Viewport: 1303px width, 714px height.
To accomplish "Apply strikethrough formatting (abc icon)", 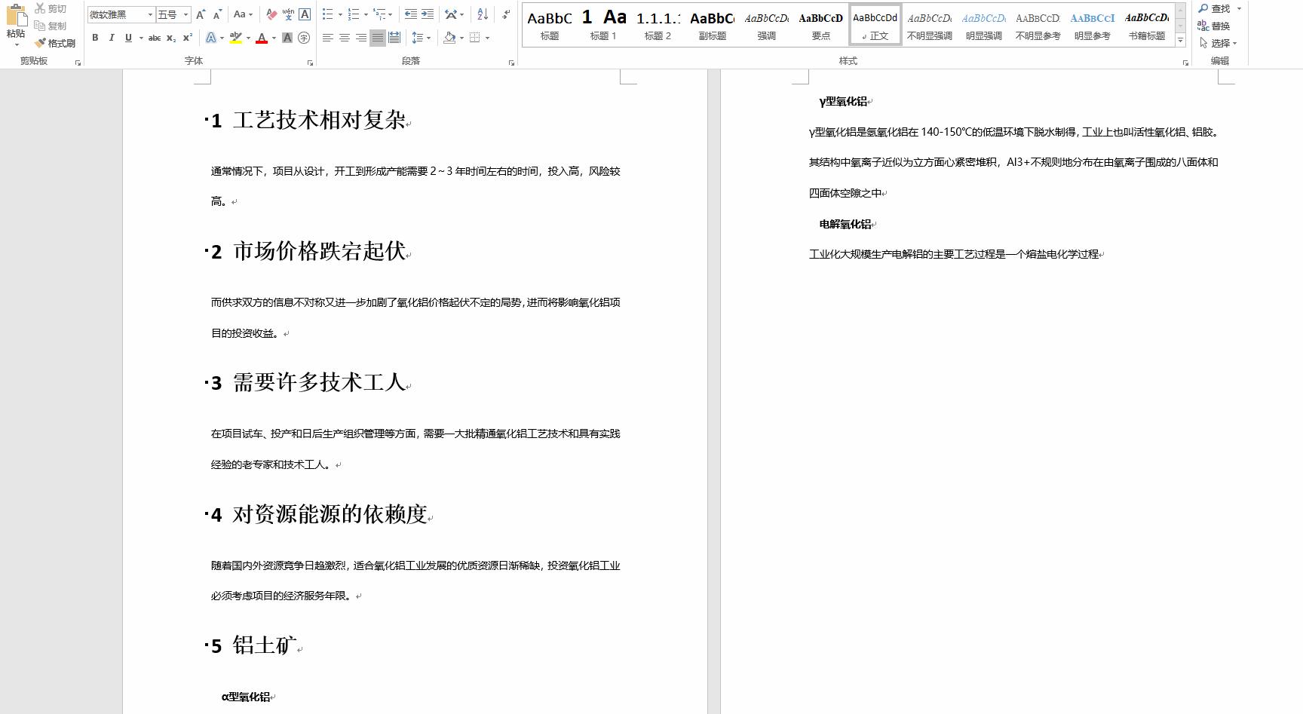I will (155, 38).
